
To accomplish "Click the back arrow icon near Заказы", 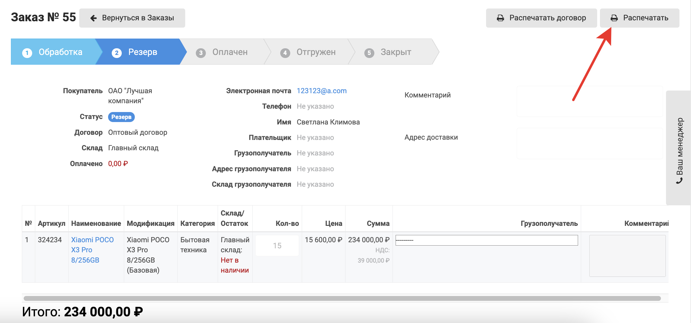I will pos(94,18).
